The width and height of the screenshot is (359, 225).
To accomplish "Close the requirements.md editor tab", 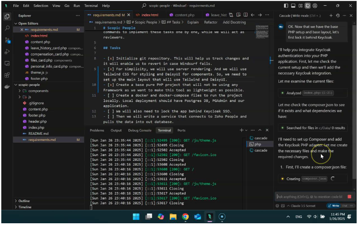I will click(x=128, y=15).
